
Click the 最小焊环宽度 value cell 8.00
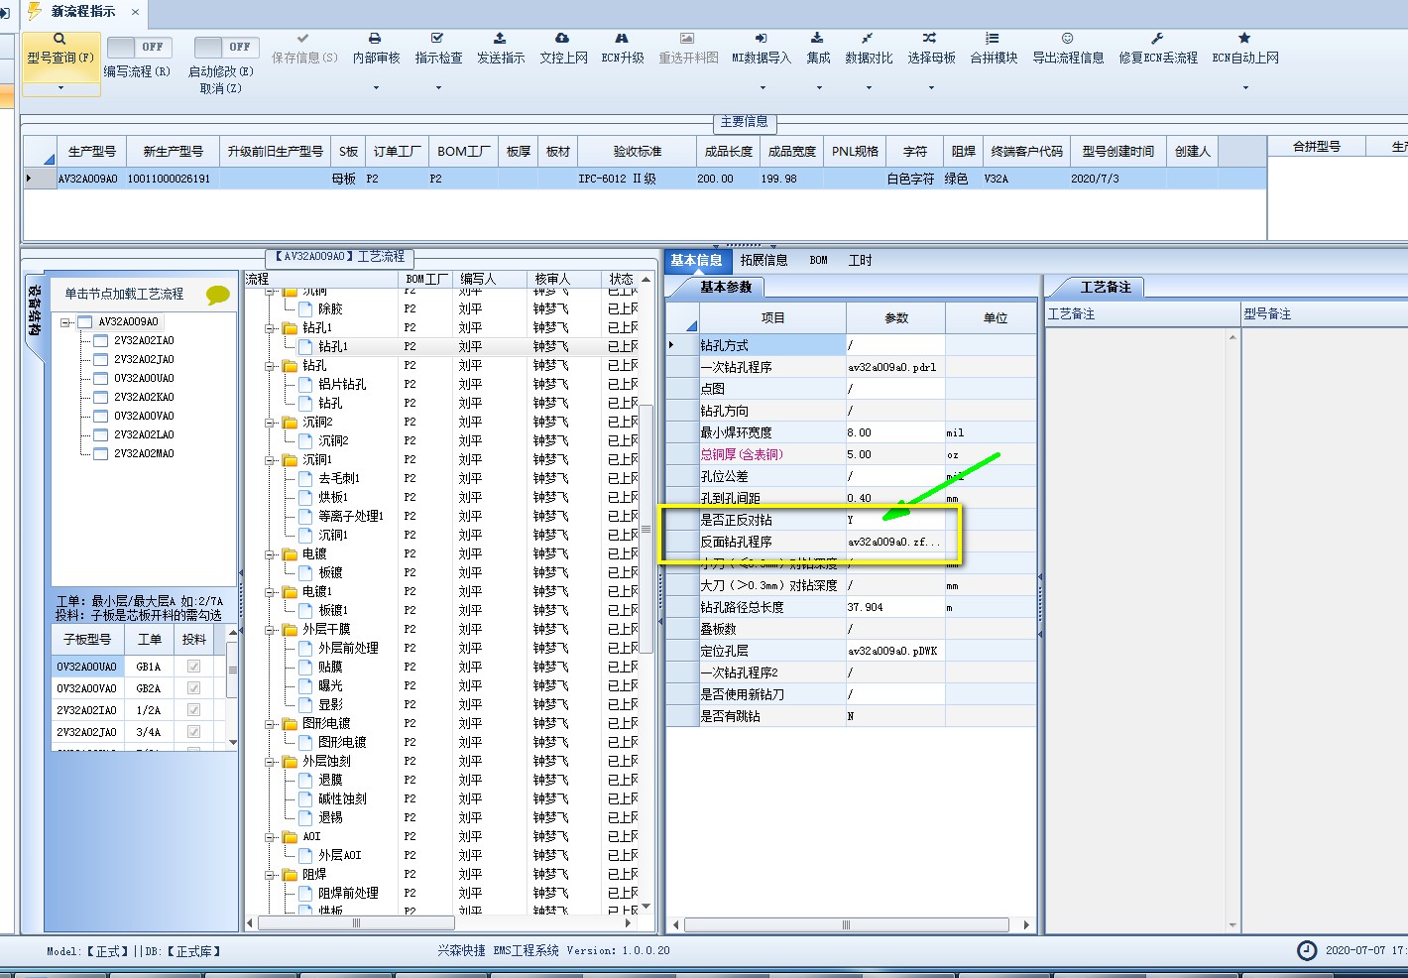[895, 432]
